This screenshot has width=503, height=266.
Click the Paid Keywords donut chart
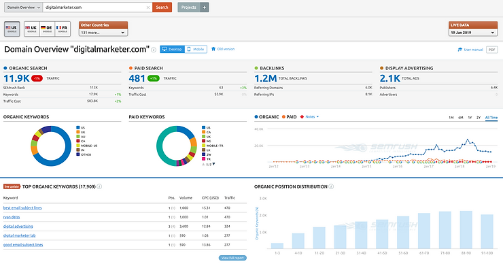click(x=177, y=146)
